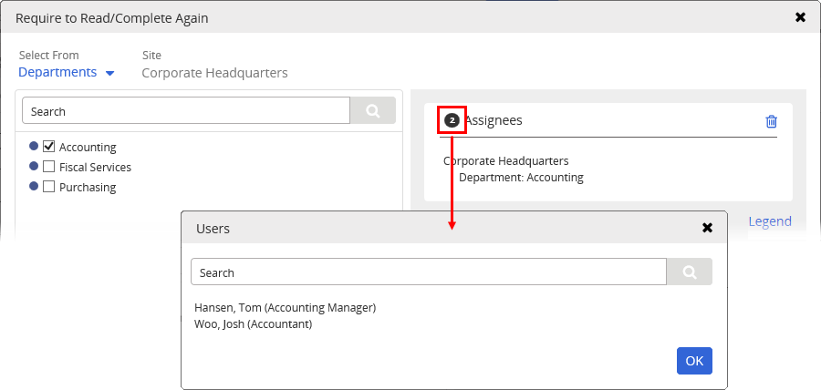Click the dropdown arrow next to Departments
821x390 pixels.
click(109, 73)
